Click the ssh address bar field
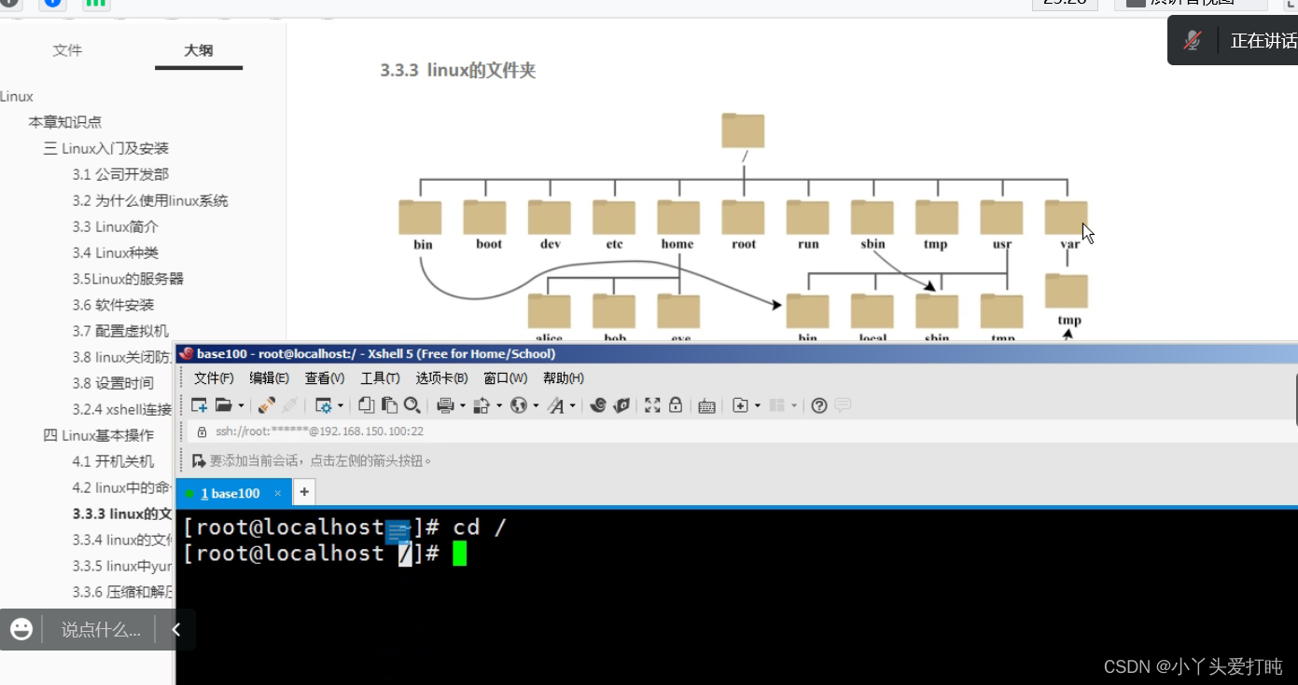The height and width of the screenshot is (685, 1298). [742, 432]
